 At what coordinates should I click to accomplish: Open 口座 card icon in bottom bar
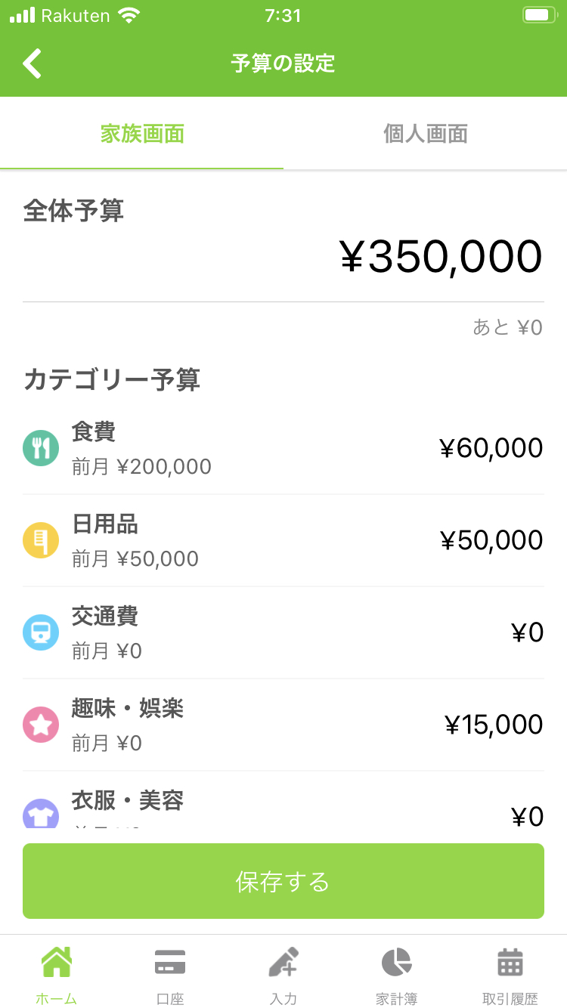click(x=170, y=963)
